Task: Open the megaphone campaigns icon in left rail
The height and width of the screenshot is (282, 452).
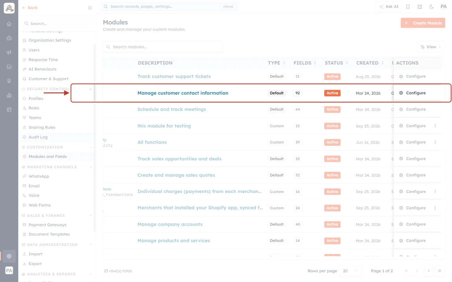Action: [x=9, y=52]
